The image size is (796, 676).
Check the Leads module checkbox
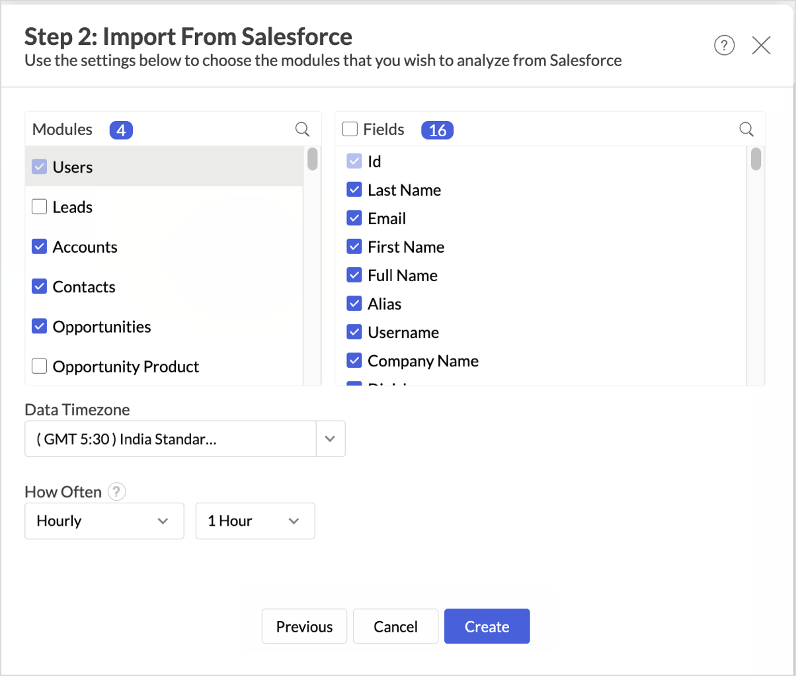coord(40,207)
